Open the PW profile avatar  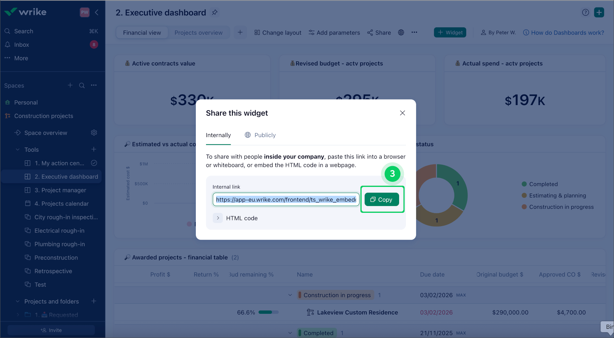click(85, 12)
